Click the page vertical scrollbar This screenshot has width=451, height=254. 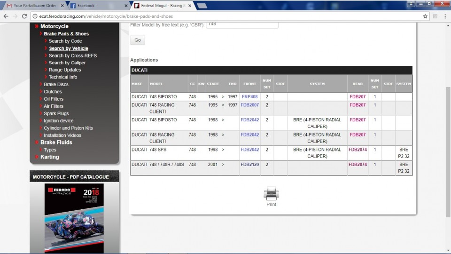(448, 152)
